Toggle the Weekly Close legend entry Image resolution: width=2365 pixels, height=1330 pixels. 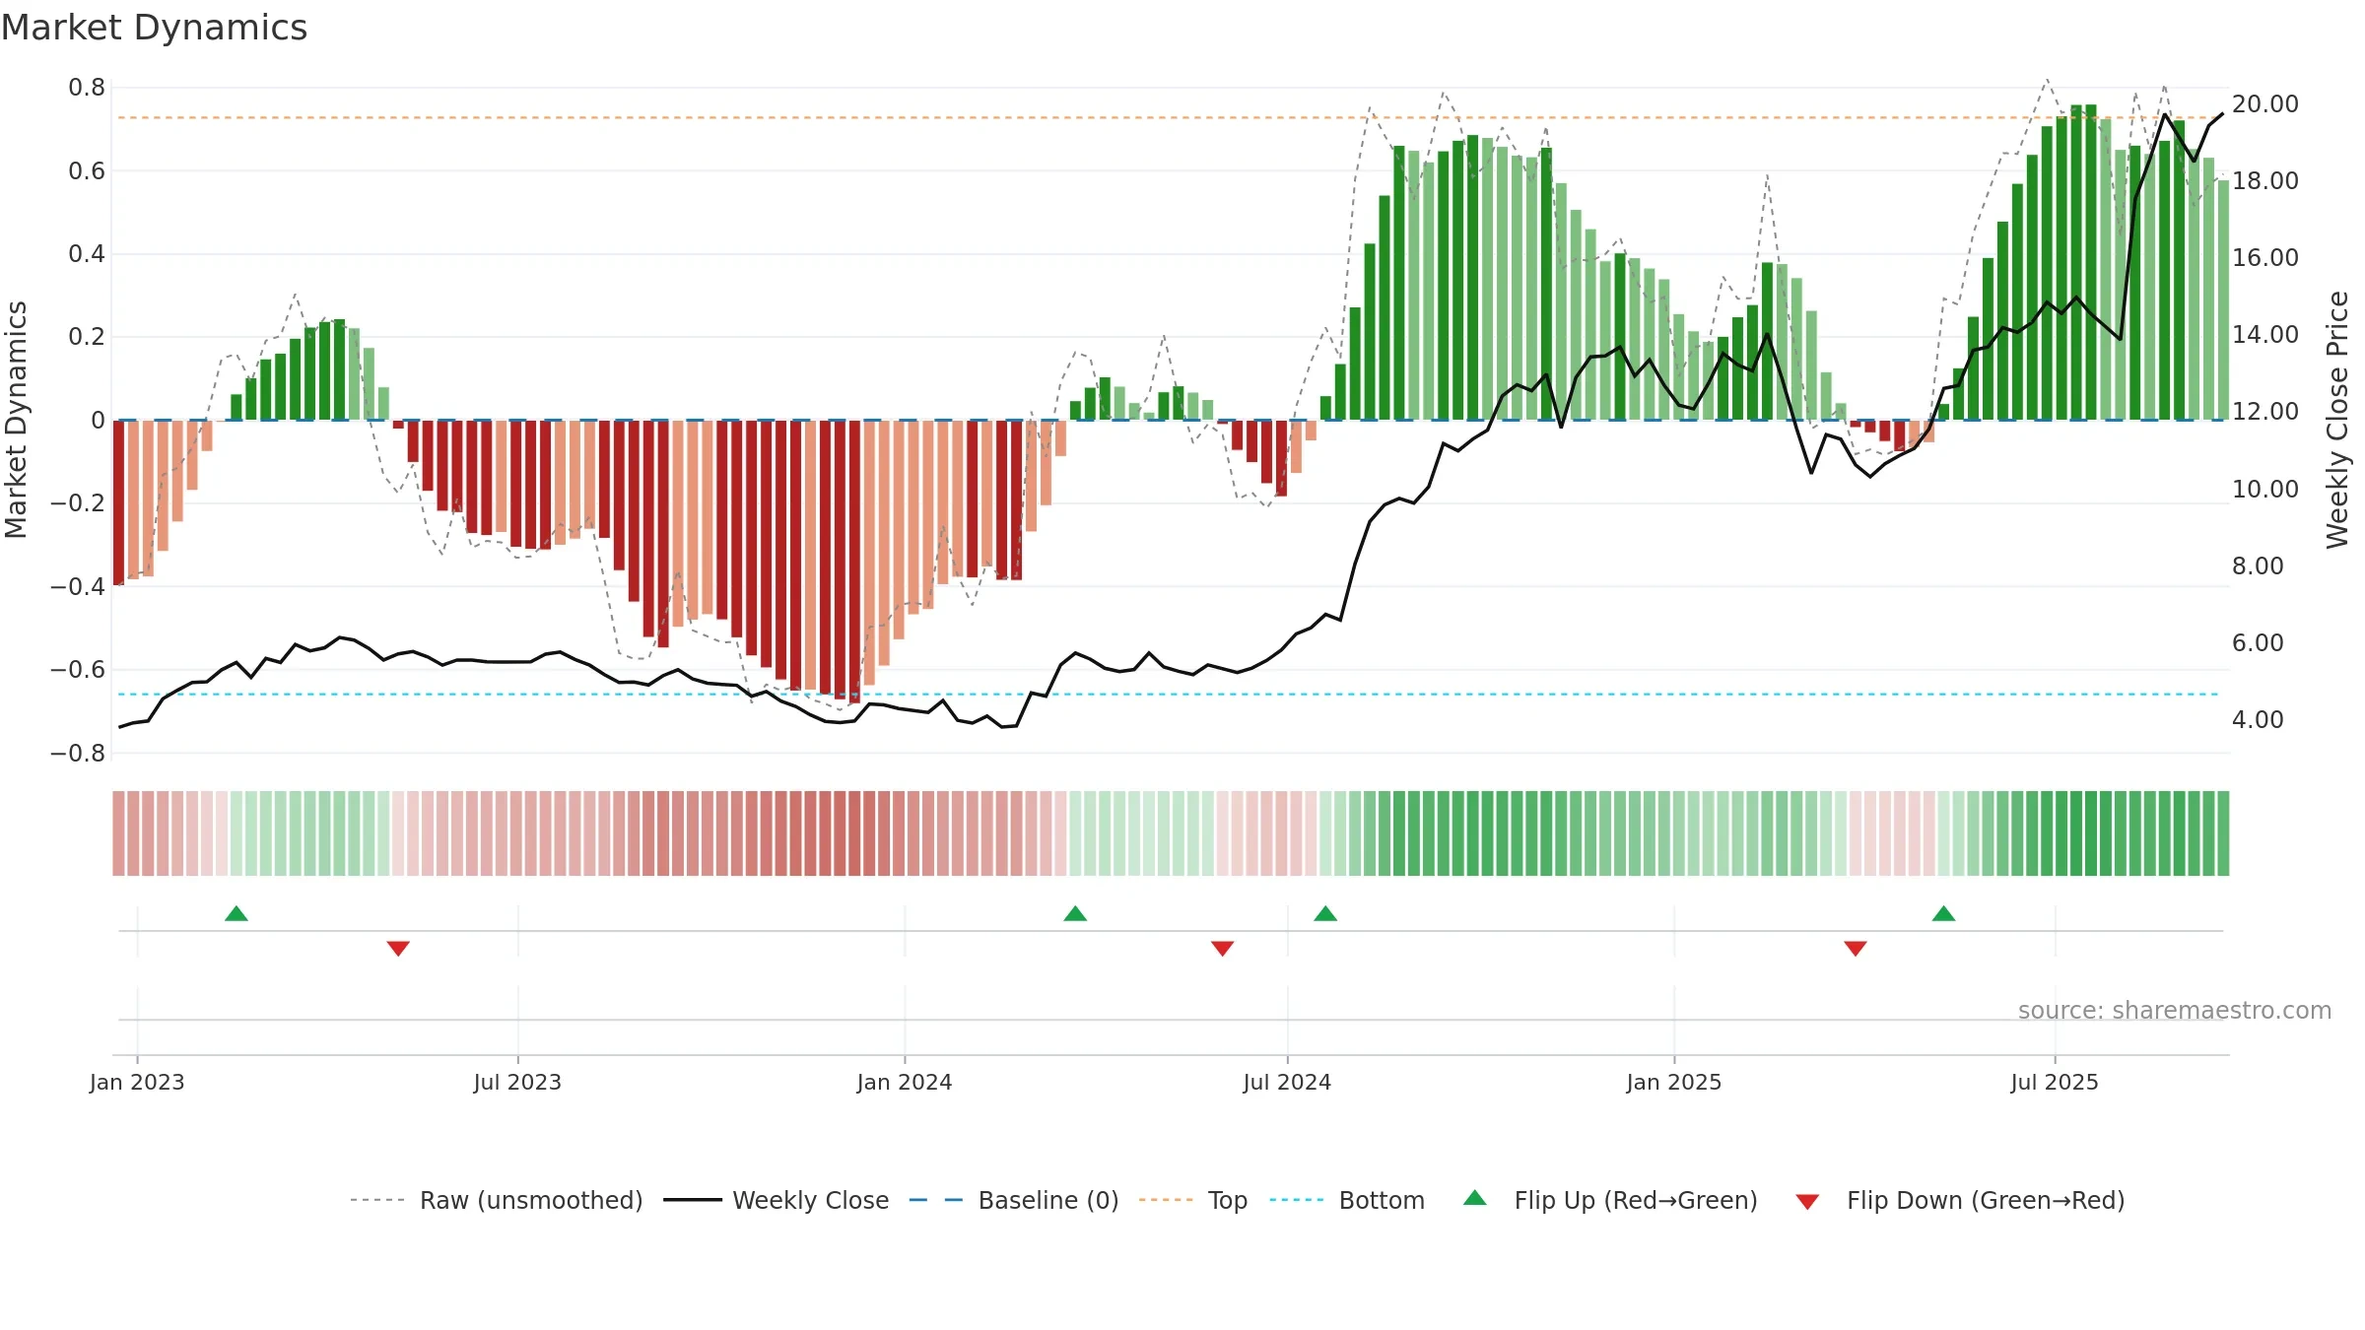776,1200
